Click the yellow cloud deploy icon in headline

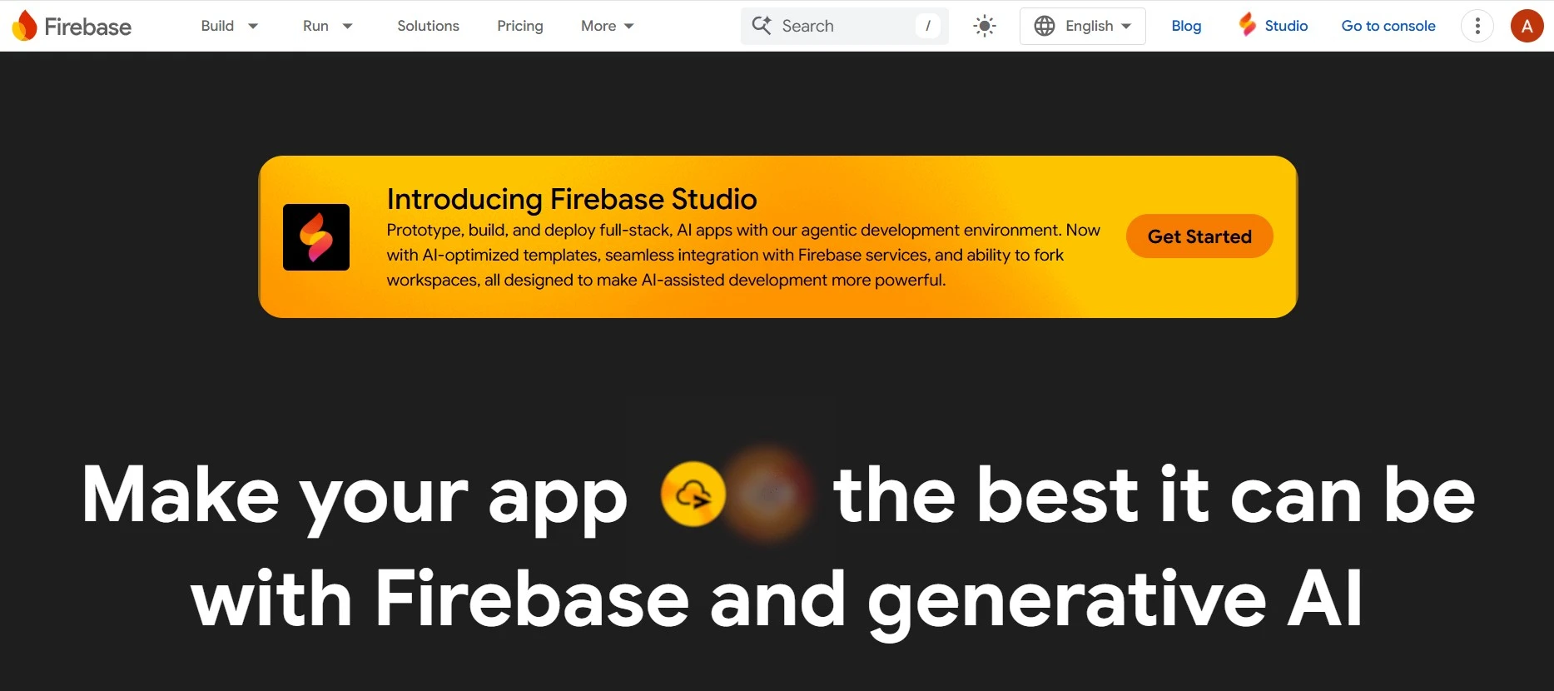(693, 495)
